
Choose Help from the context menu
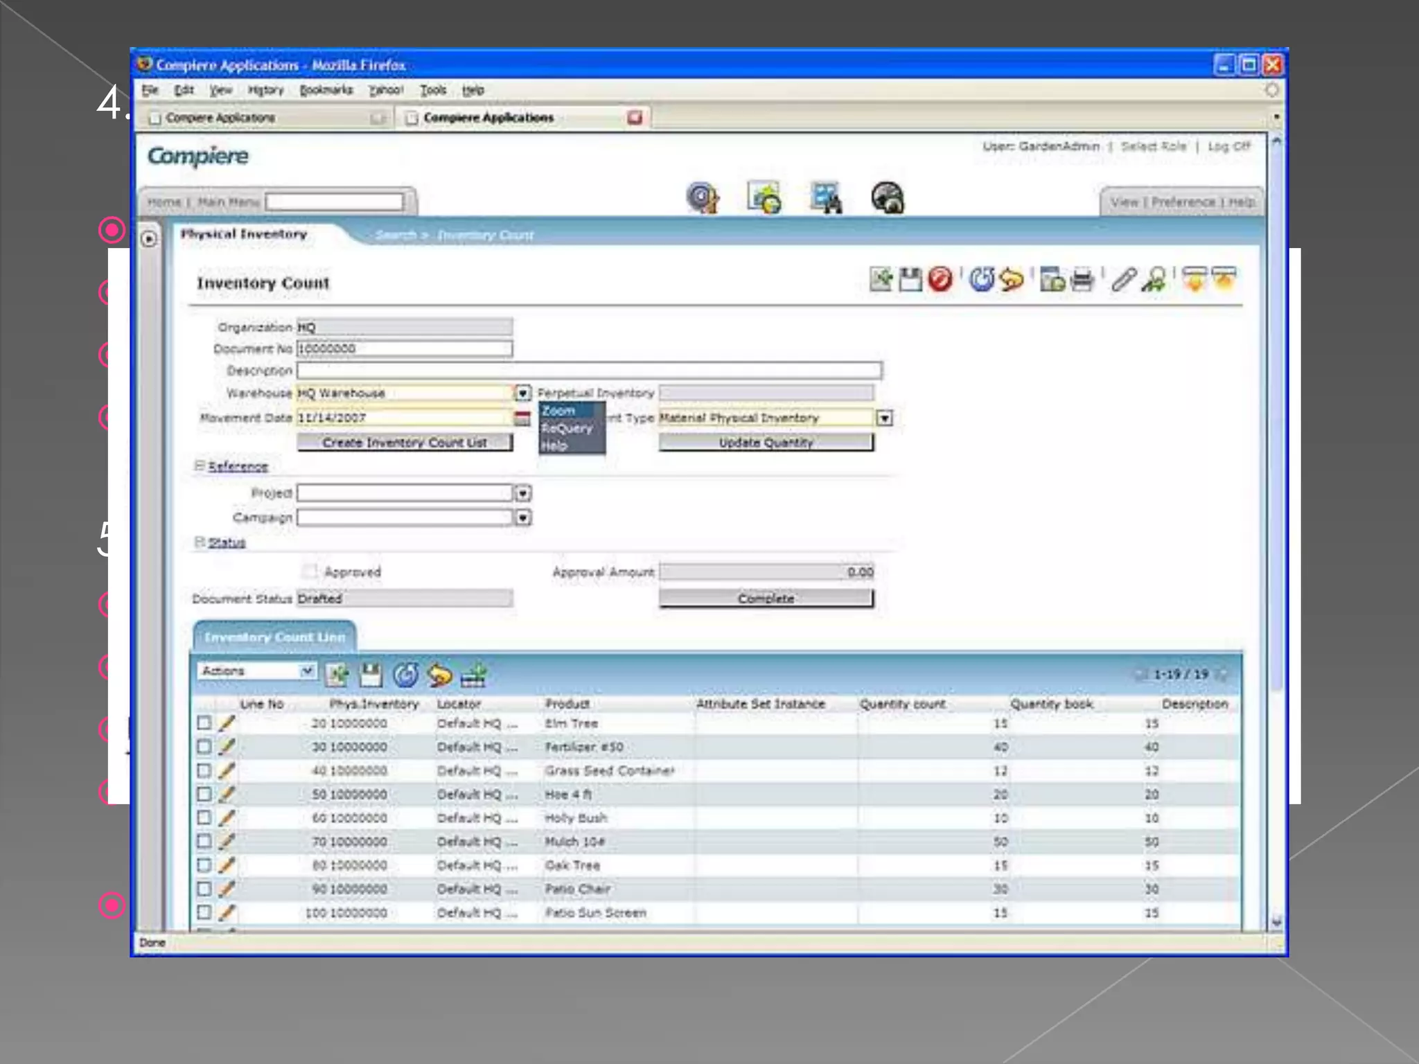point(554,445)
